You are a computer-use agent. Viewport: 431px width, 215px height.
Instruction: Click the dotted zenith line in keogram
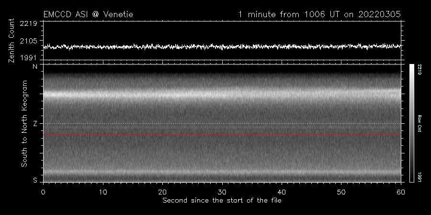click(222, 123)
